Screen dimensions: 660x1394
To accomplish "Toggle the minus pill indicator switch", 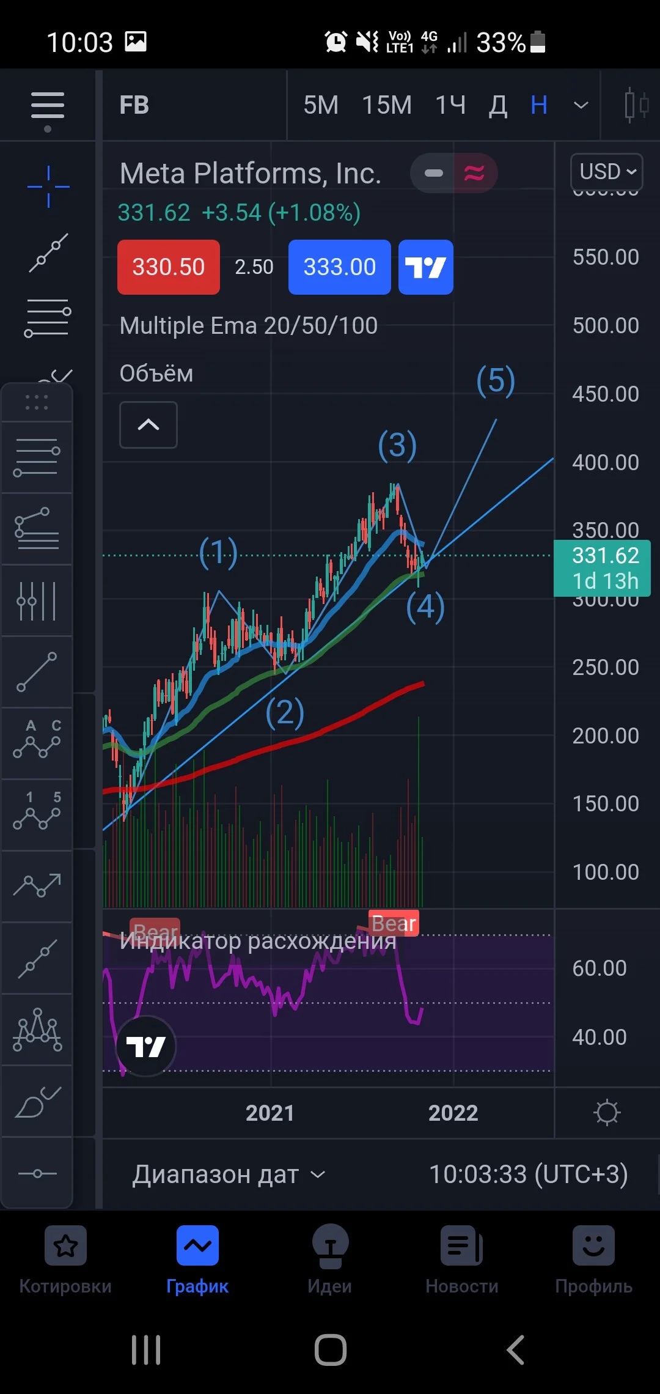I will [433, 173].
